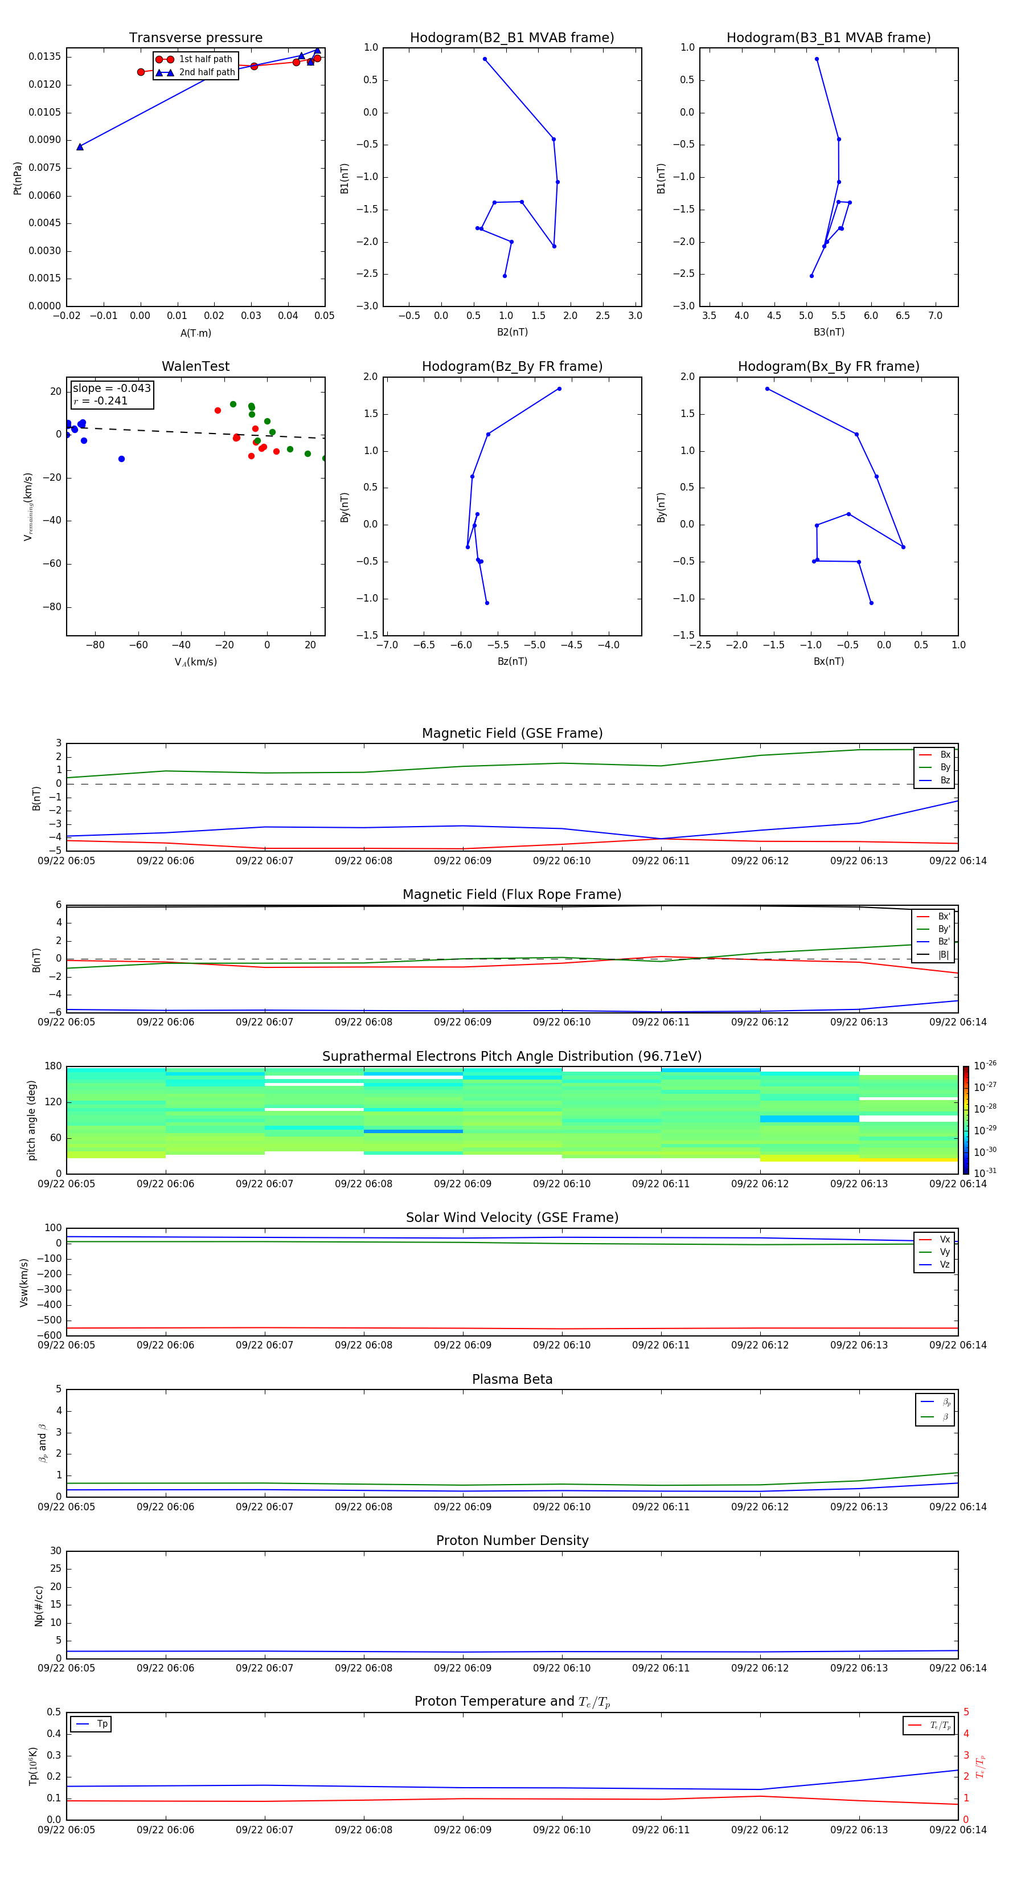Click the |B| legend entry in Flux Rope panel

(x=933, y=955)
